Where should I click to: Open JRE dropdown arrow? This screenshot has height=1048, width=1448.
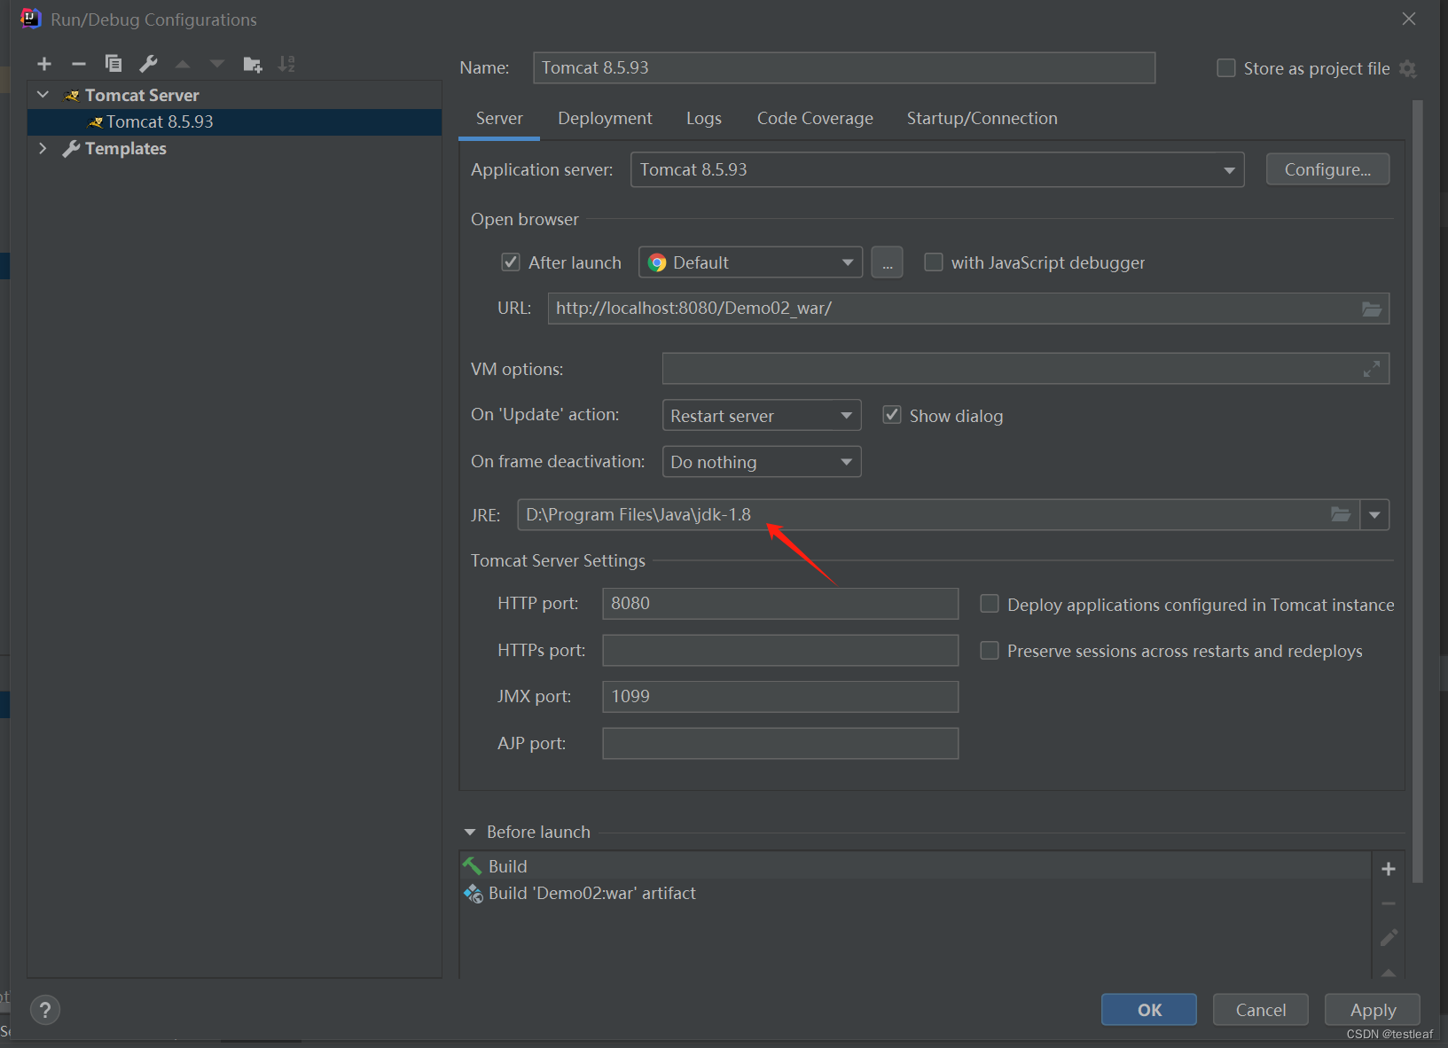(x=1374, y=514)
